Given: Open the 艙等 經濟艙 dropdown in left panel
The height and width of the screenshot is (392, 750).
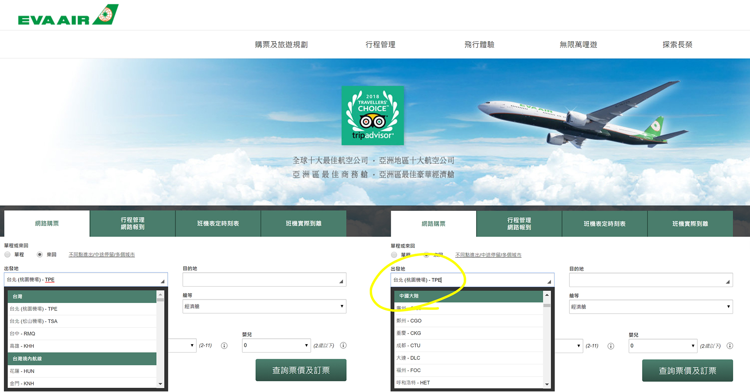Looking at the screenshot, I should (264, 306).
